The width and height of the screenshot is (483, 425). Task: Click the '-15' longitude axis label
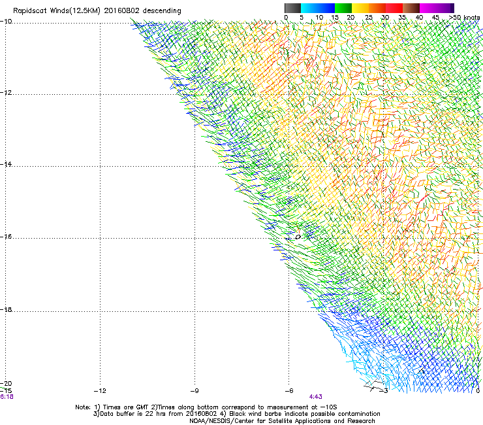[x=6, y=391]
